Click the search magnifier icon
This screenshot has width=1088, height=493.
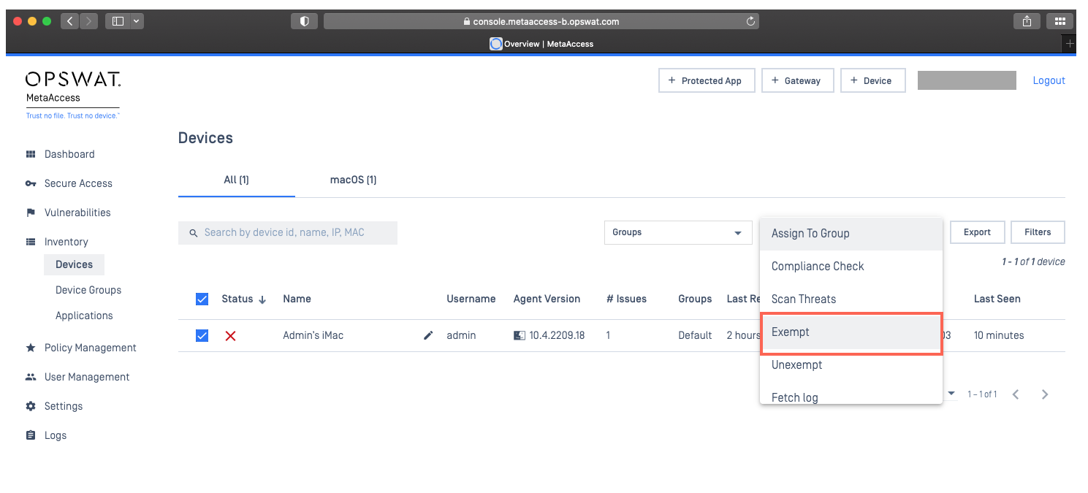click(x=194, y=233)
